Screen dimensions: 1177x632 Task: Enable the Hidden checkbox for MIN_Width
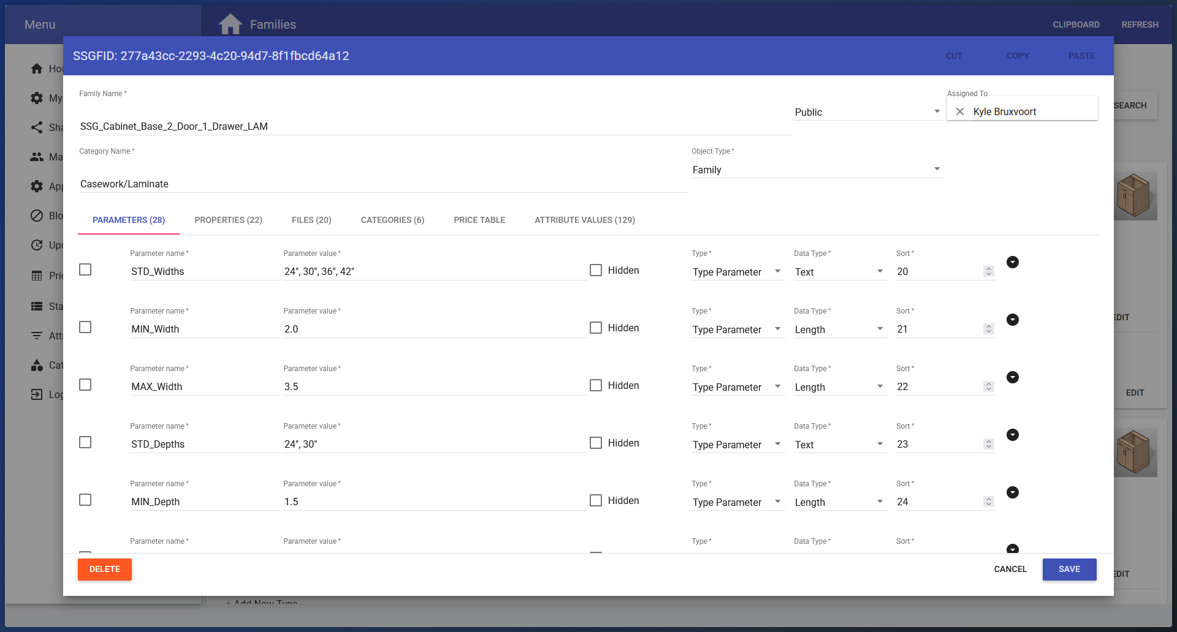(595, 328)
